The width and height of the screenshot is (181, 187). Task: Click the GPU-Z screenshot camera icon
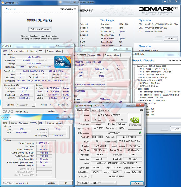pyautogui.click(x=141, y=110)
